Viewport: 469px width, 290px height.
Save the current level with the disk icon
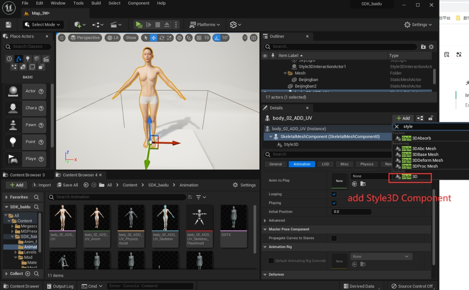(8, 25)
